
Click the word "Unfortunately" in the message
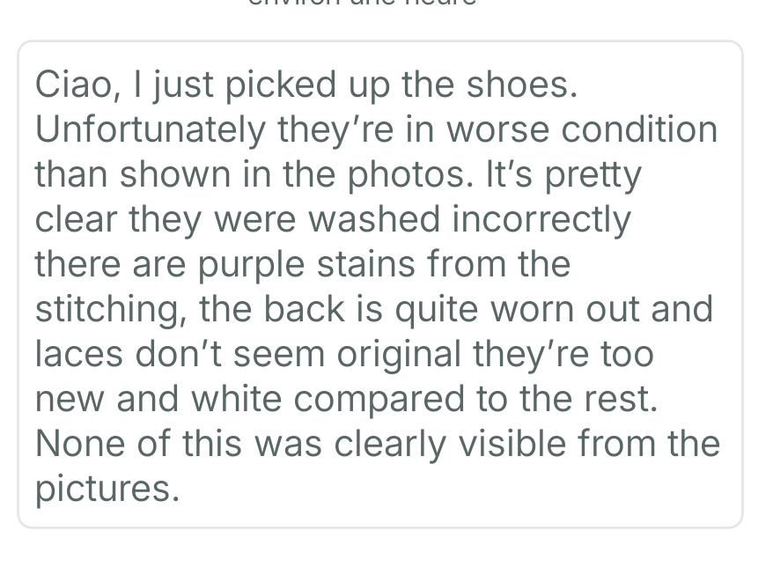tap(151, 129)
